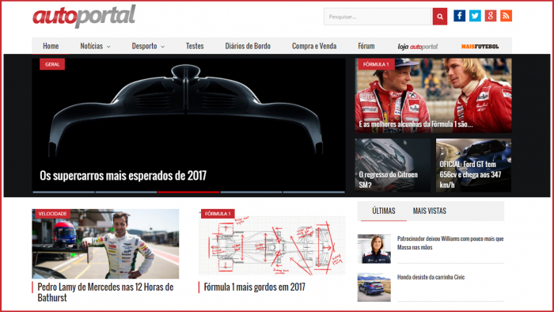The width and height of the screenshot is (554, 312).
Task: Open 'Honda desiste da carrinha Civic' link
Action: tap(431, 277)
